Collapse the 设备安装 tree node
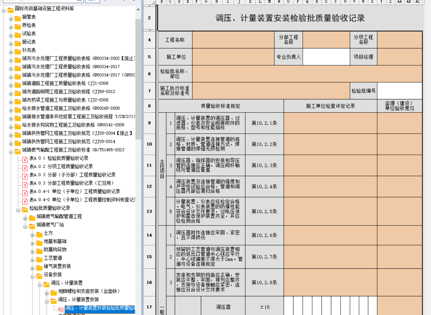431x315 pixels. click(32, 277)
